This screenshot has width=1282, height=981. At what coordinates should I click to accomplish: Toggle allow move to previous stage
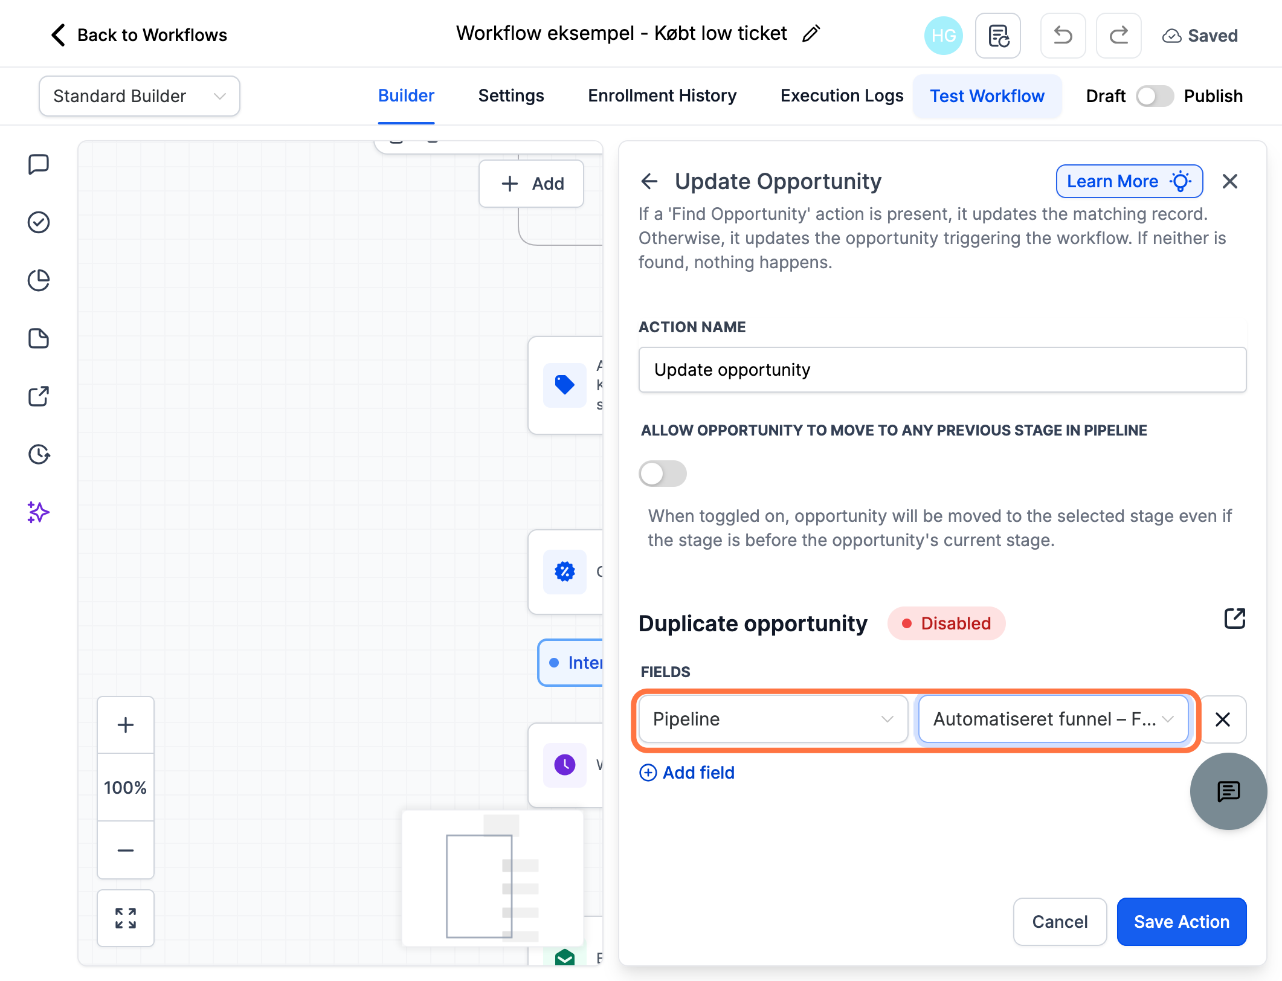663,474
